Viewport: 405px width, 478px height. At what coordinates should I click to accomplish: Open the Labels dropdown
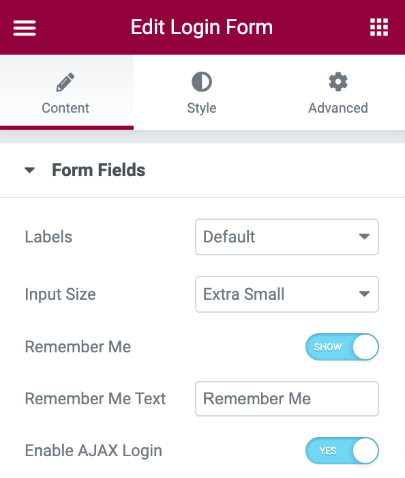tap(287, 237)
